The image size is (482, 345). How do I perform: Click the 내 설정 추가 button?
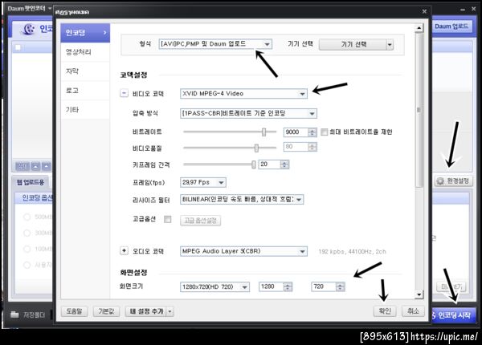(x=146, y=311)
